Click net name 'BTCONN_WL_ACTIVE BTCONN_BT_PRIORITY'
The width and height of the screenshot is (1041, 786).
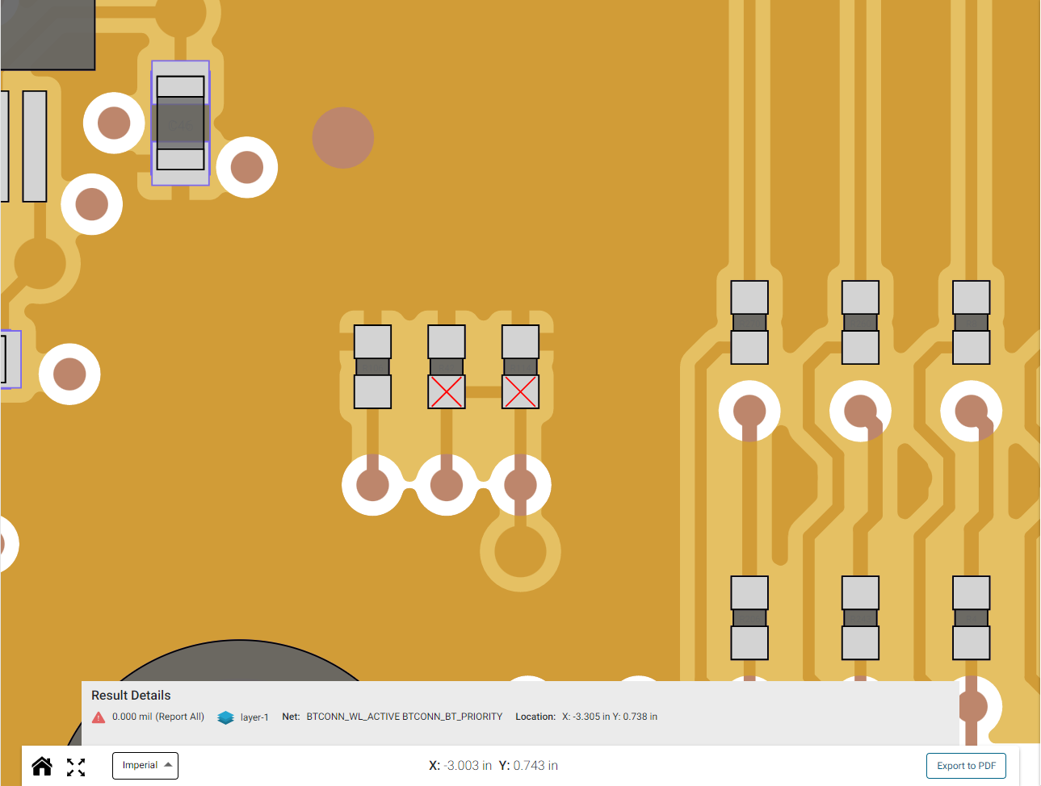[x=405, y=717]
